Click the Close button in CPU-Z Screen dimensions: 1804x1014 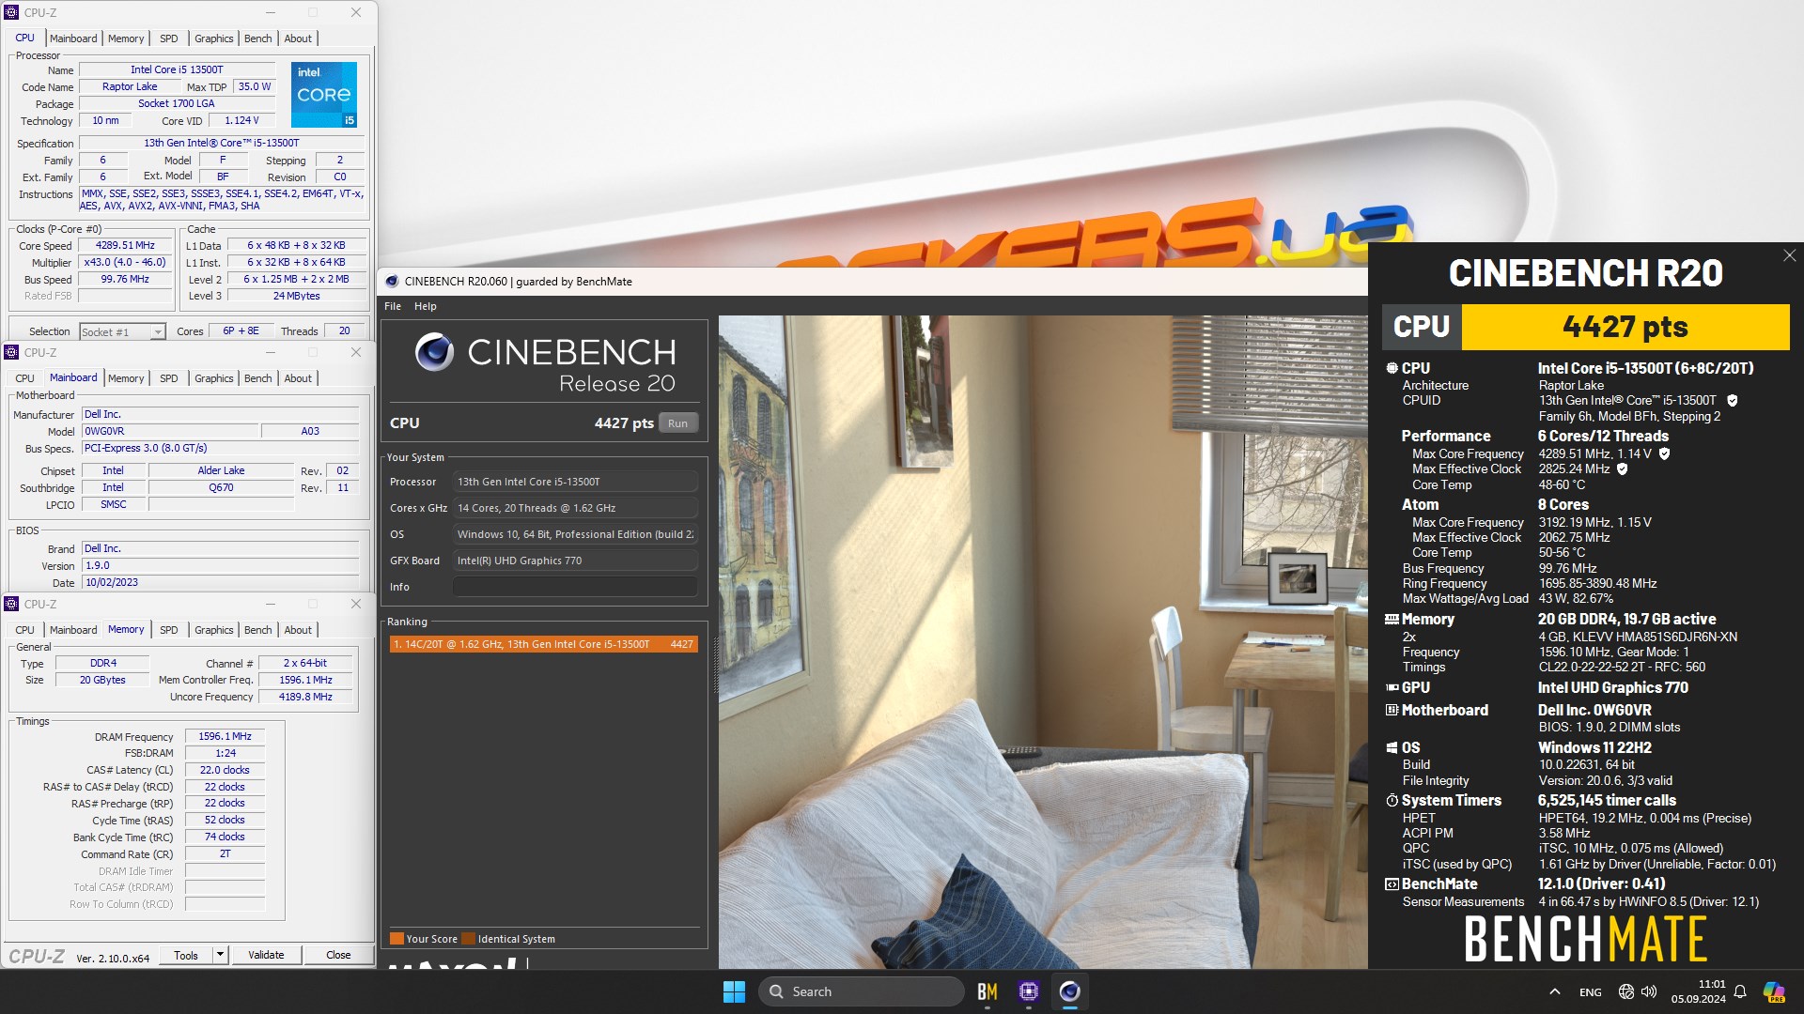338,955
